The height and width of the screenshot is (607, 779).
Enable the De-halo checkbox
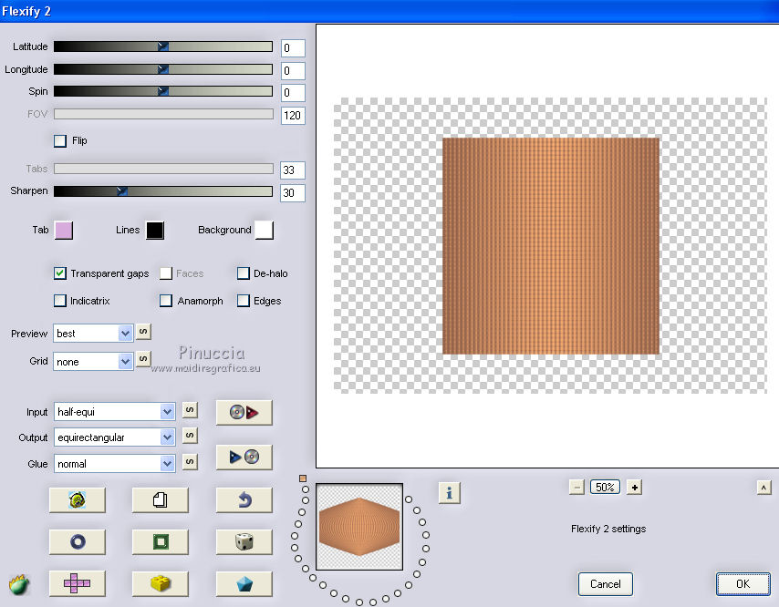click(243, 273)
